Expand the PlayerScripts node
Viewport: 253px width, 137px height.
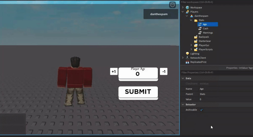[191, 49]
